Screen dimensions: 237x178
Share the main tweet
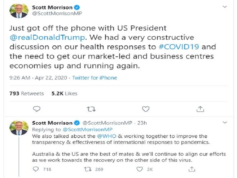200,109
